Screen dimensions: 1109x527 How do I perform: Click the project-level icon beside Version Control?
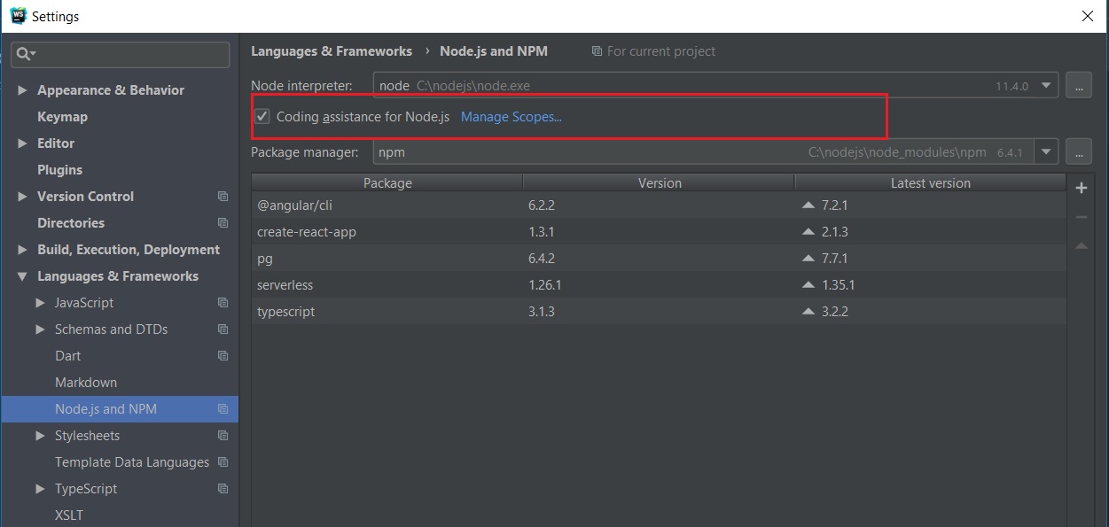pyautogui.click(x=223, y=197)
